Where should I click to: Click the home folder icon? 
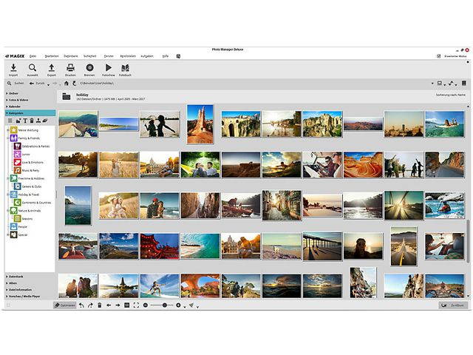(x=67, y=84)
